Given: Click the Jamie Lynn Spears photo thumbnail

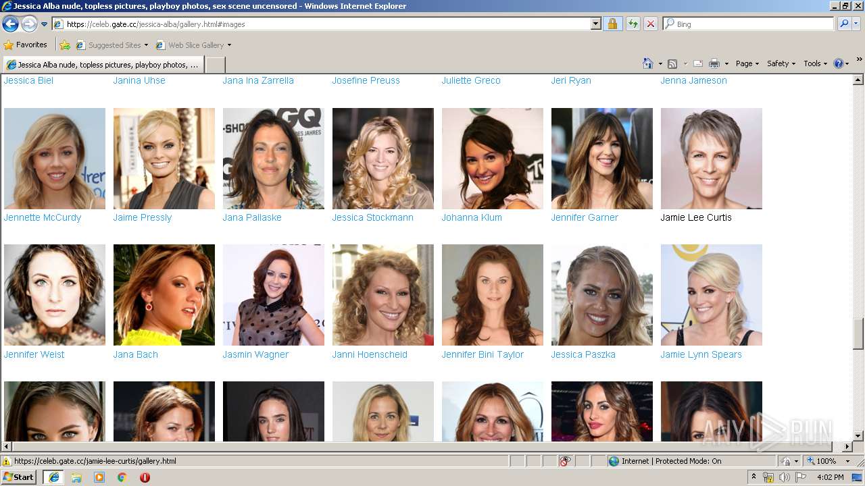Looking at the screenshot, I should (x=712, y=295).
